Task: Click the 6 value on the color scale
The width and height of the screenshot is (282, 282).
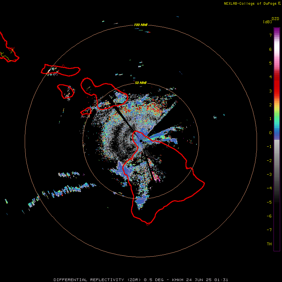Action: point(270,49)
